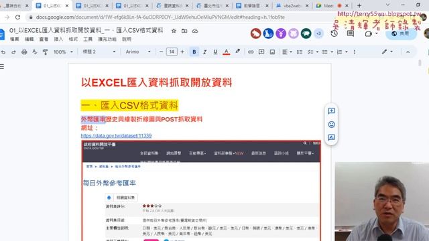Open the last menu bar item
Image resolution: width=429 pixels, height=241 pixels.
[127, 39]
